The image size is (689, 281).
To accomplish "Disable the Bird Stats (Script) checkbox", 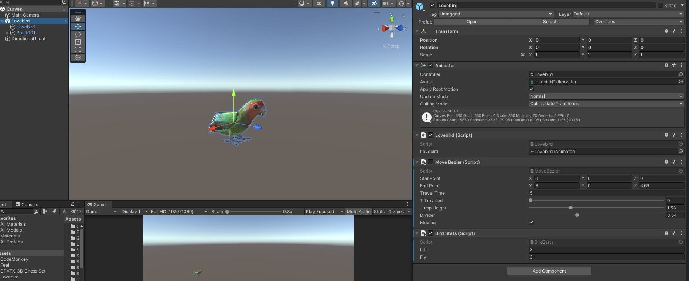I will click(x=430, y=233).
